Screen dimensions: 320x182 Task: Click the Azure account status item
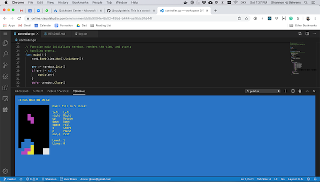[x=95, y=179]
